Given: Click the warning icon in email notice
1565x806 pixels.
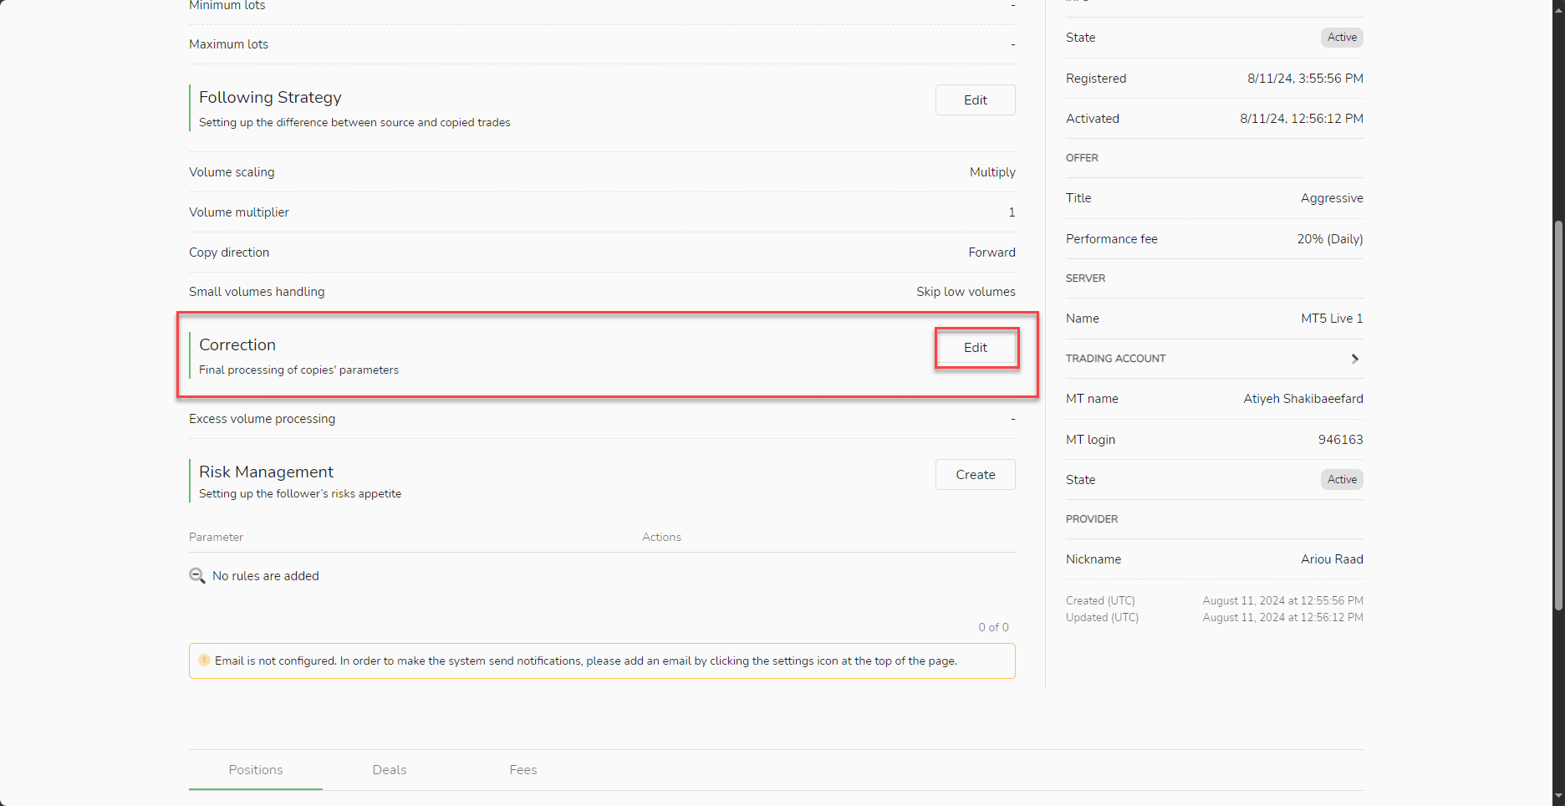Looking at the screenshot, I should pos(204,661).
